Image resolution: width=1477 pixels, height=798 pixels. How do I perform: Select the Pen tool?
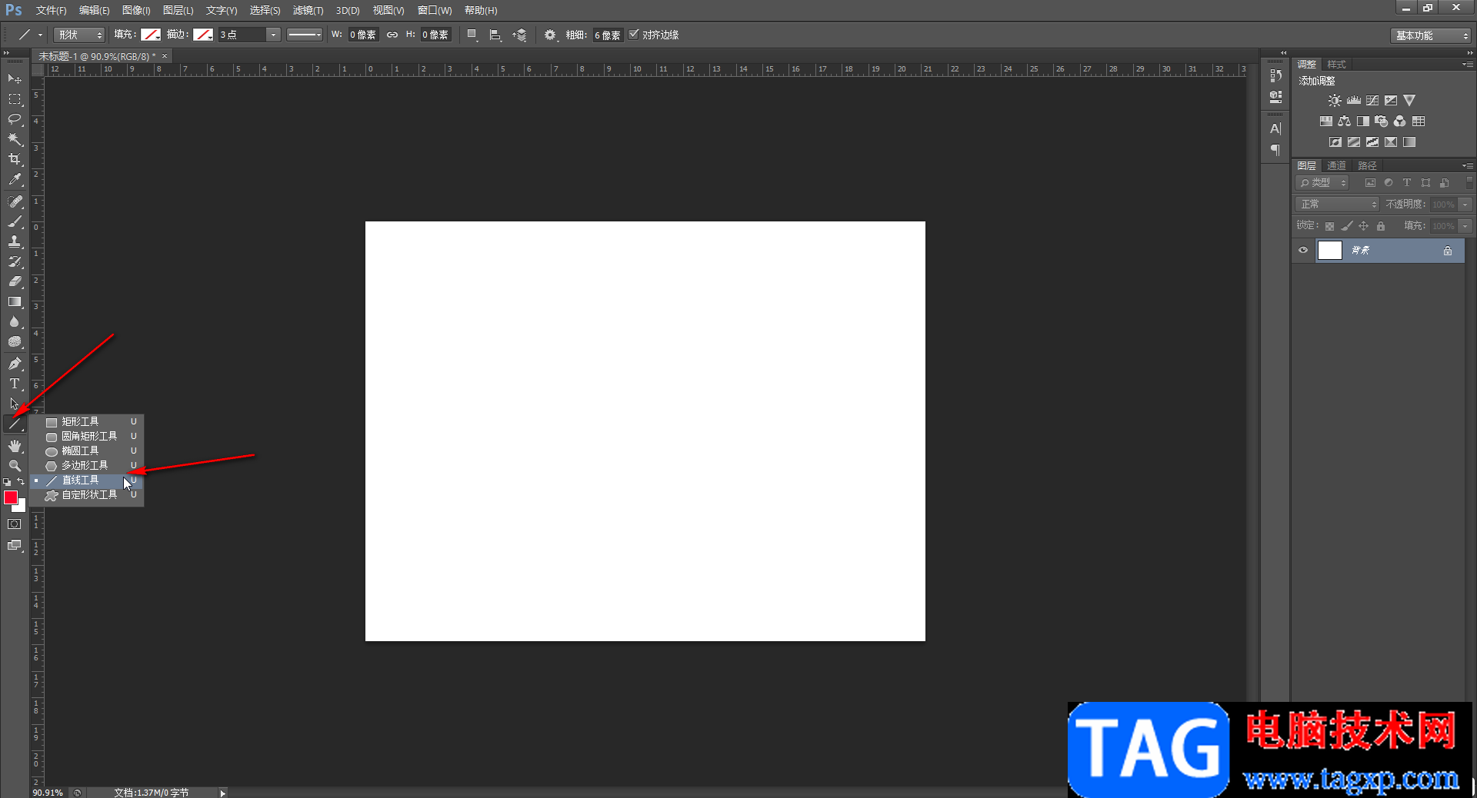coord(15,364)
